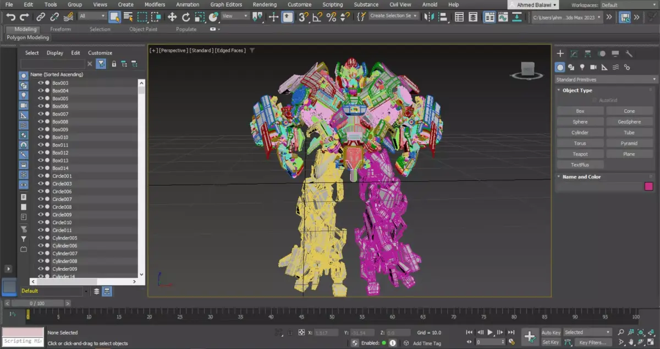This screenshot has width=660, height=349.
Task: Open the selection filter All dropdown
Action: tap(92, 16)
